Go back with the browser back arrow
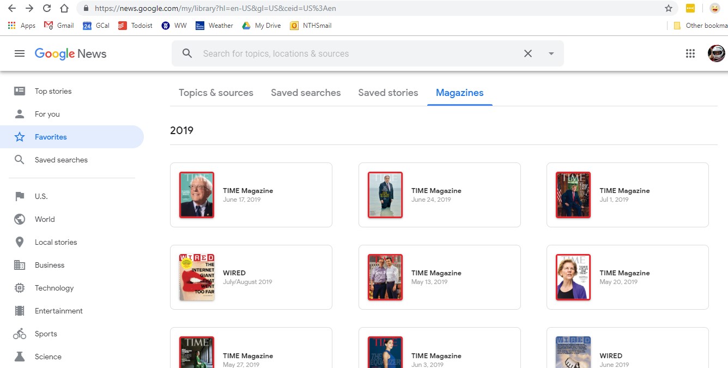Viewport: 728px width, 368px height. (12, 8)
